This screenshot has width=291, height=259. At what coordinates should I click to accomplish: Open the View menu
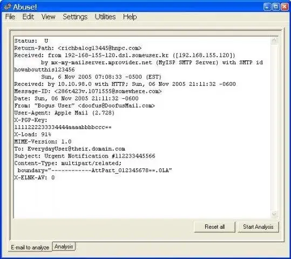pyautogui.click(x=48, y=17)
